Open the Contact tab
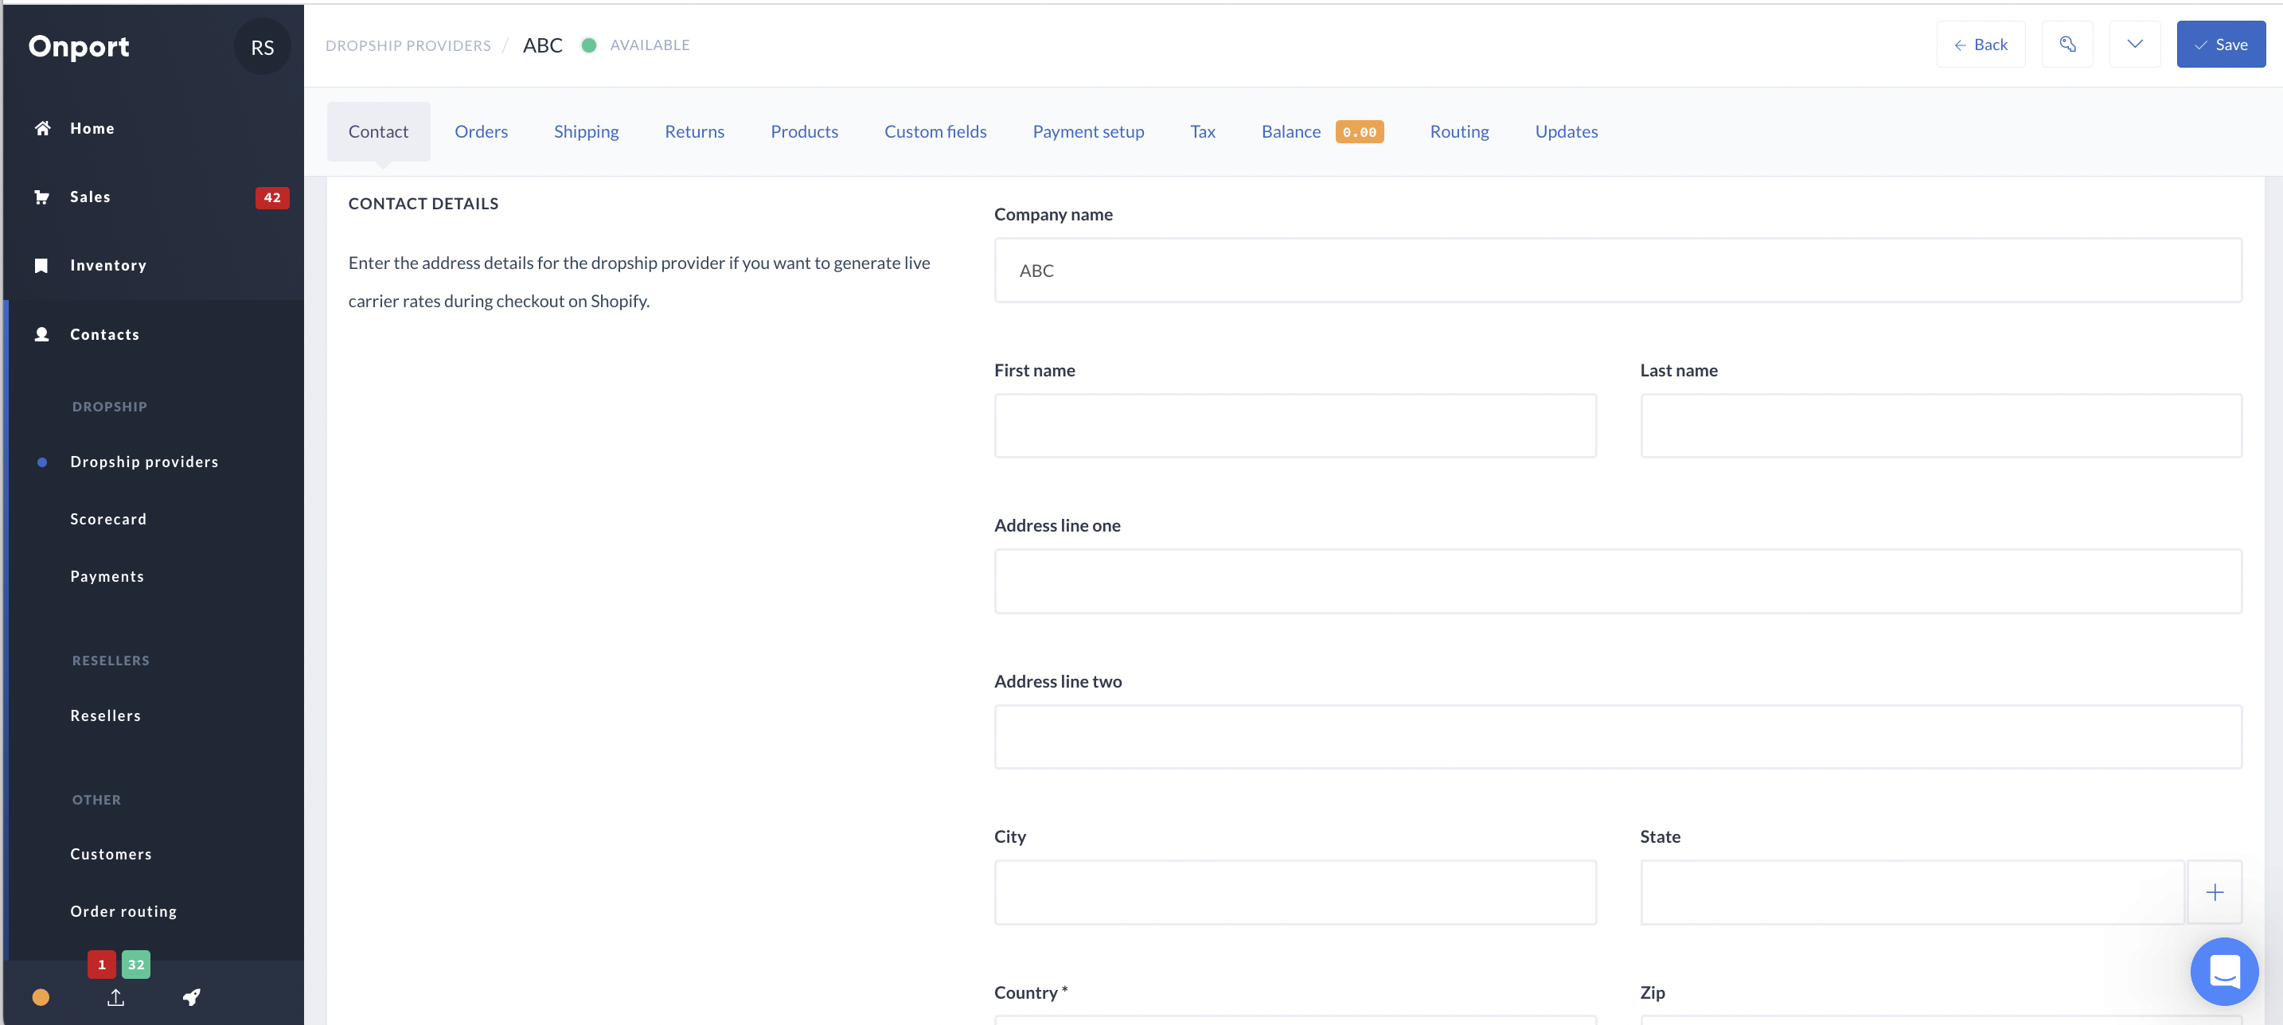 (x=378, y=131)
